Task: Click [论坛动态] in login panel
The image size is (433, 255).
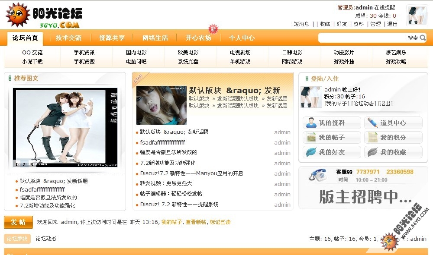Action: 364,104
